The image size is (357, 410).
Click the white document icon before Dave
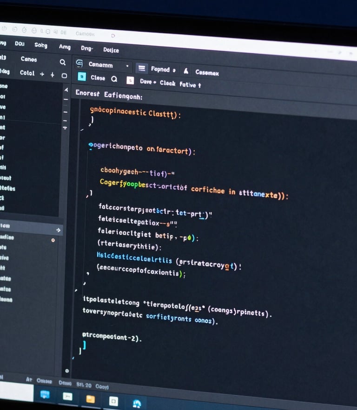(130, 80)
